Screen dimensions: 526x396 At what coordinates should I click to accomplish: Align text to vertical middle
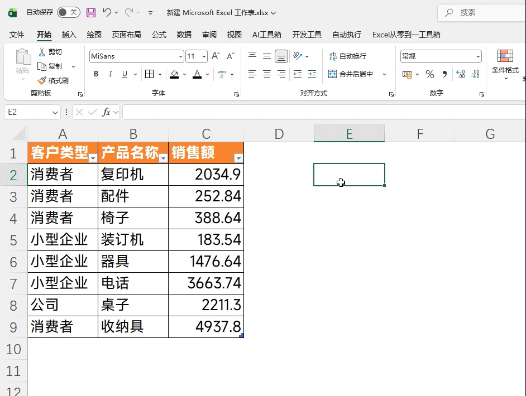click(267, 56)
